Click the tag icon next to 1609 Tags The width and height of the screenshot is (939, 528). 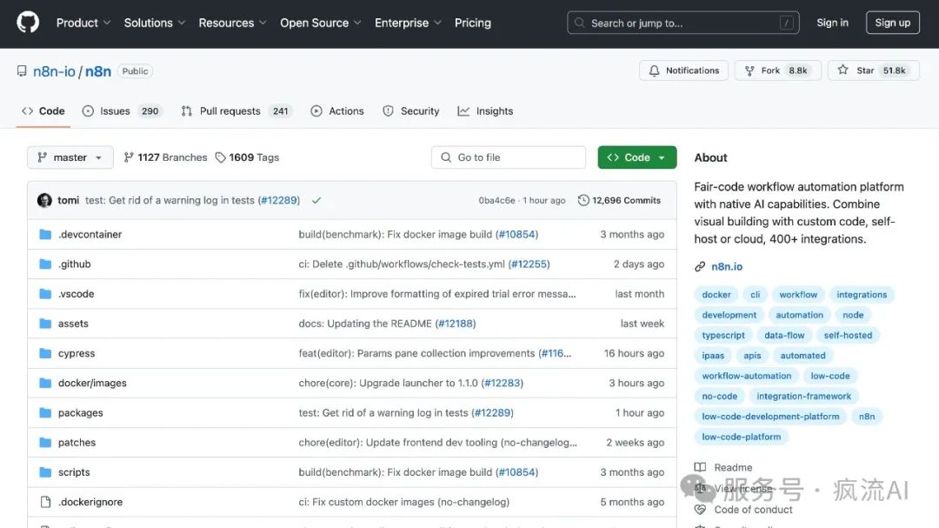[x=220, y=157]
